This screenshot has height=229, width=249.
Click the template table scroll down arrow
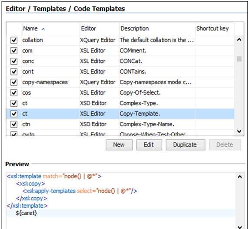239,131
